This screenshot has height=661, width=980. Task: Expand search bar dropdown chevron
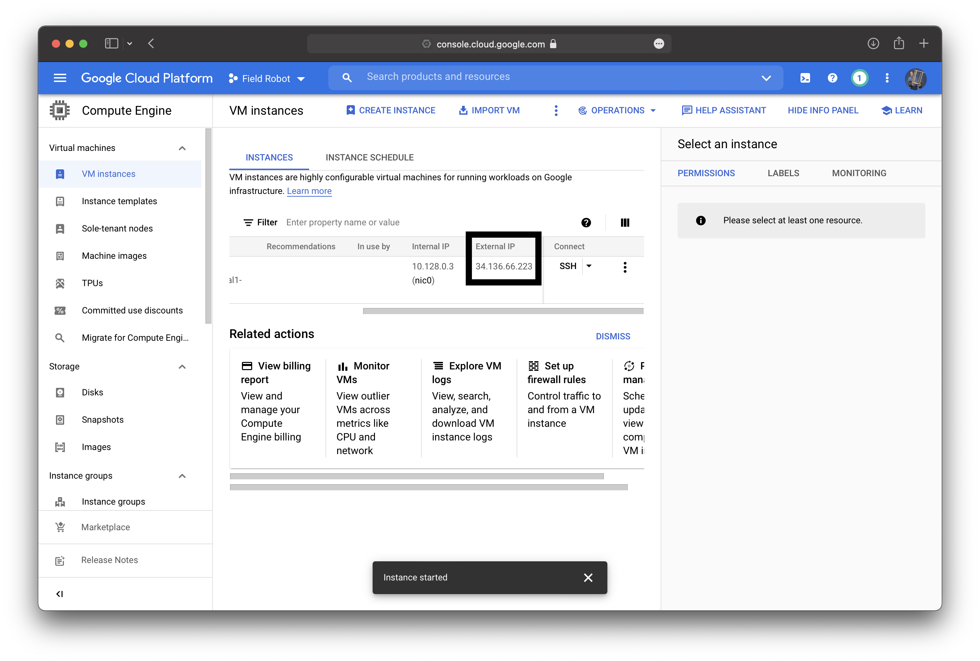pos(766,78)
